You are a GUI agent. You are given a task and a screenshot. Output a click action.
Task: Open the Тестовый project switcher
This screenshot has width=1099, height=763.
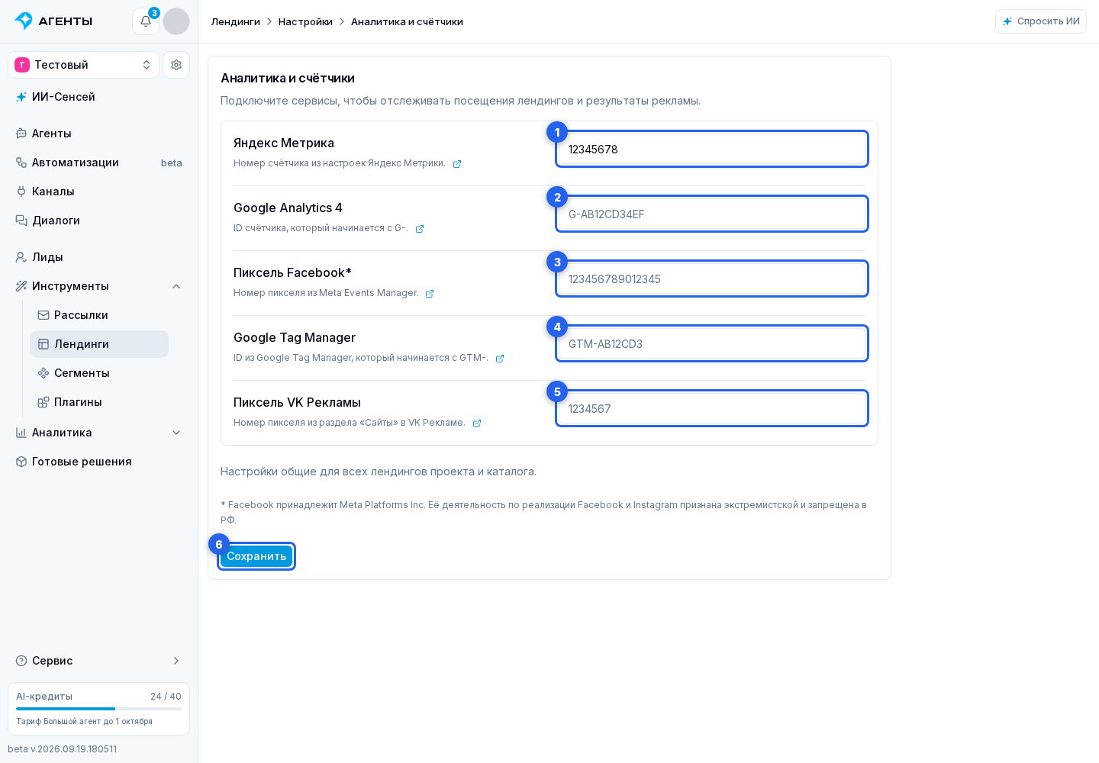83,65
